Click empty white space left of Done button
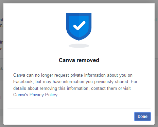Viewport: 158px width, 127px height. click(70, 117)
